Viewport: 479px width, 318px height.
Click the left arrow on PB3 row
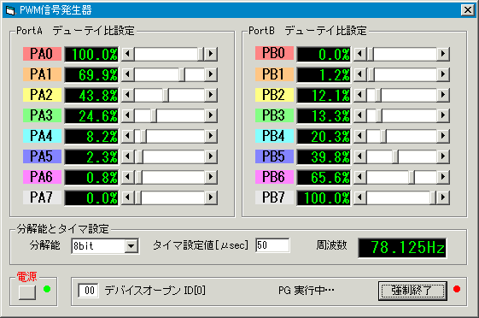coord(359,115)
